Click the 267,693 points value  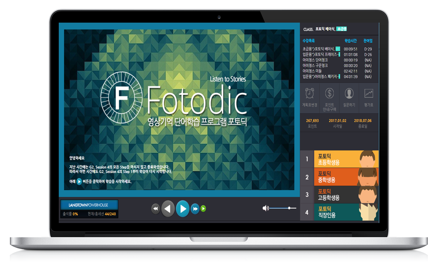pos(313,121)
